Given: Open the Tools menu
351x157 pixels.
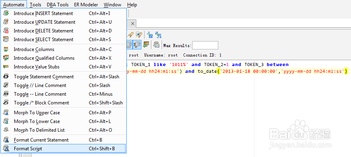Looking at the screenshot, I should click(35, 5).
